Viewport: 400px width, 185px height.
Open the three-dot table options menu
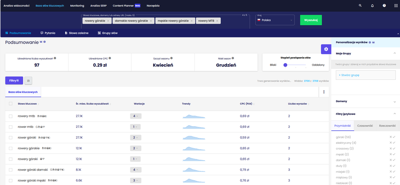pyautogui.click(x=323, y=92)
